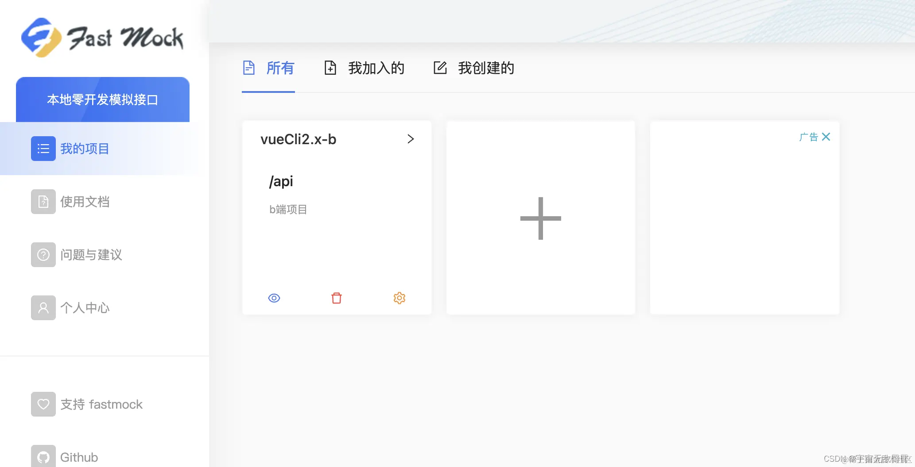915x467 pixels.
Task: Click the heart icon for 支持 fastmock
Action: click(x=43, y=404)
